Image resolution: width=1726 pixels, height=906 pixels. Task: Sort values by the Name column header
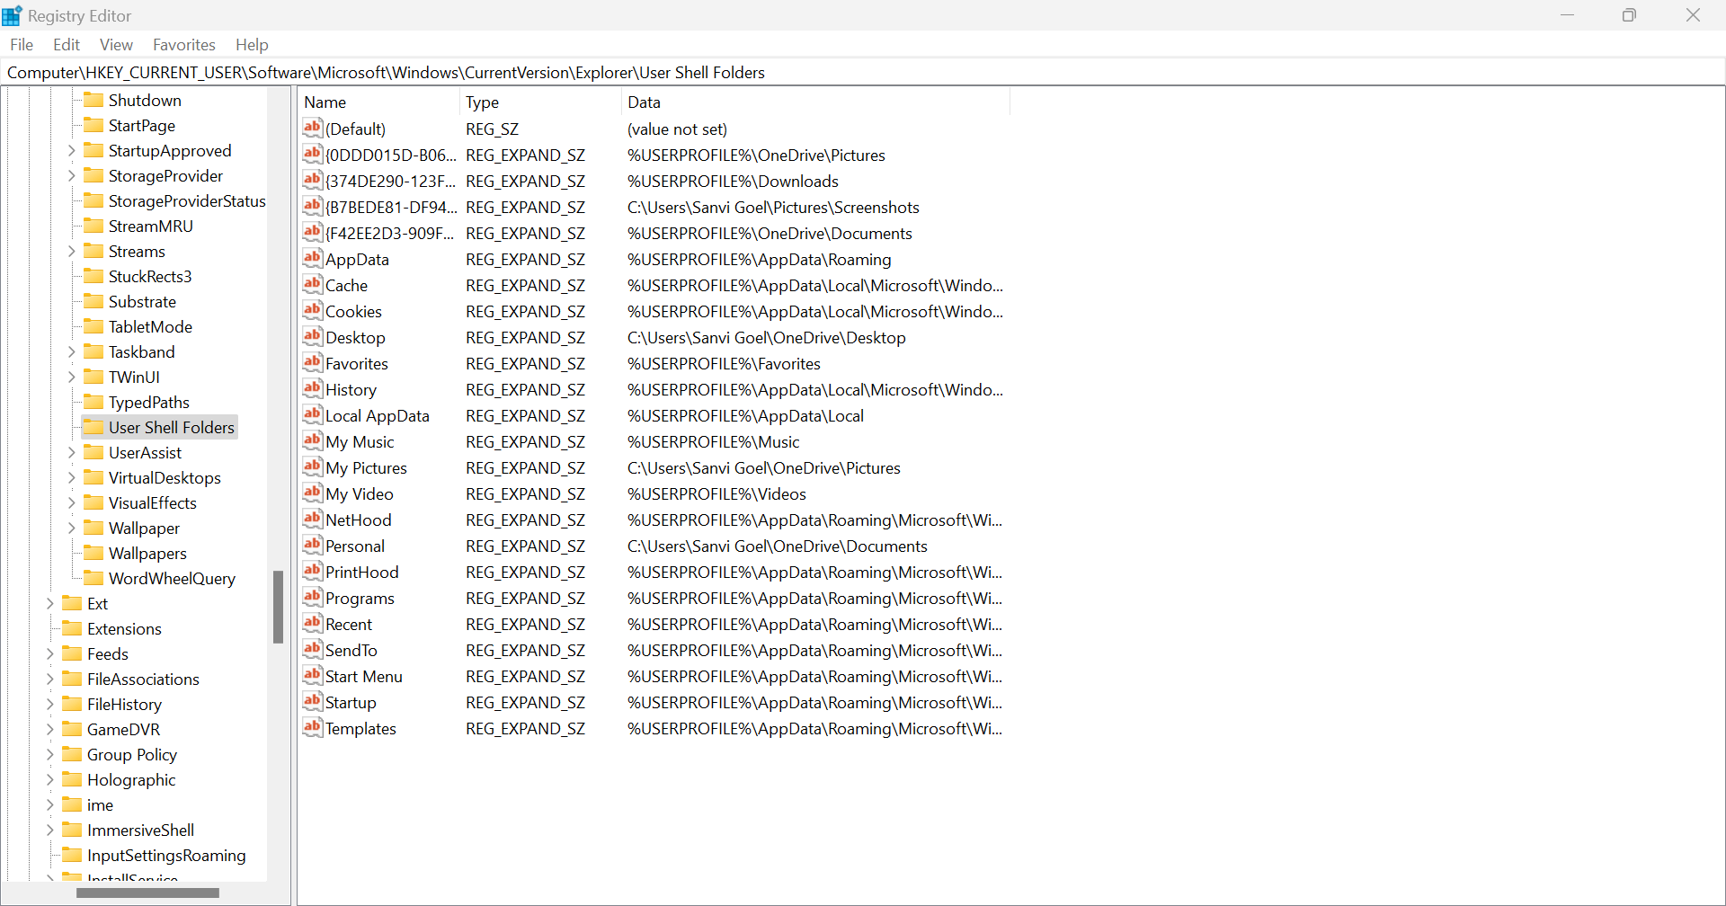tap(378, 102)
